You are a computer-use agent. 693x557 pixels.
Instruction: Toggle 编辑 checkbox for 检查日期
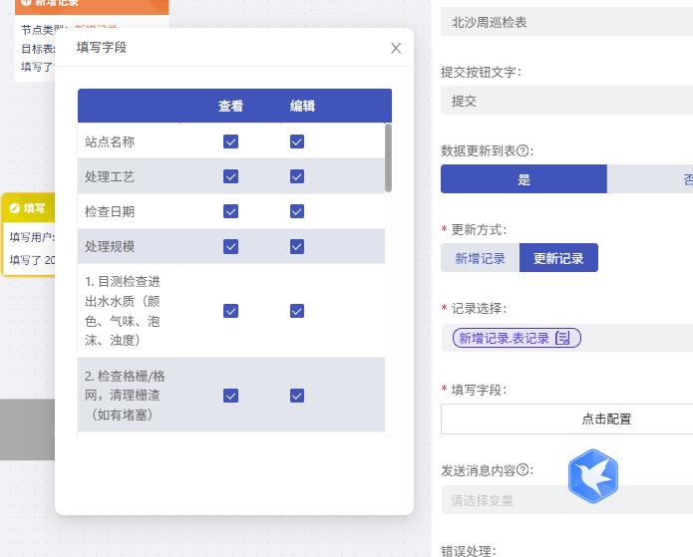[297, 211]
